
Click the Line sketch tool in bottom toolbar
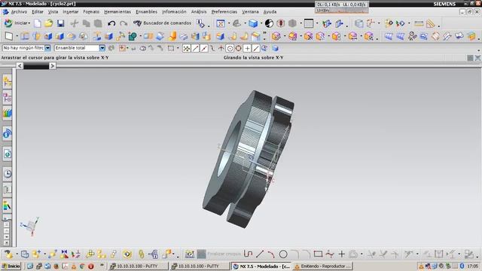pos(260,254)
